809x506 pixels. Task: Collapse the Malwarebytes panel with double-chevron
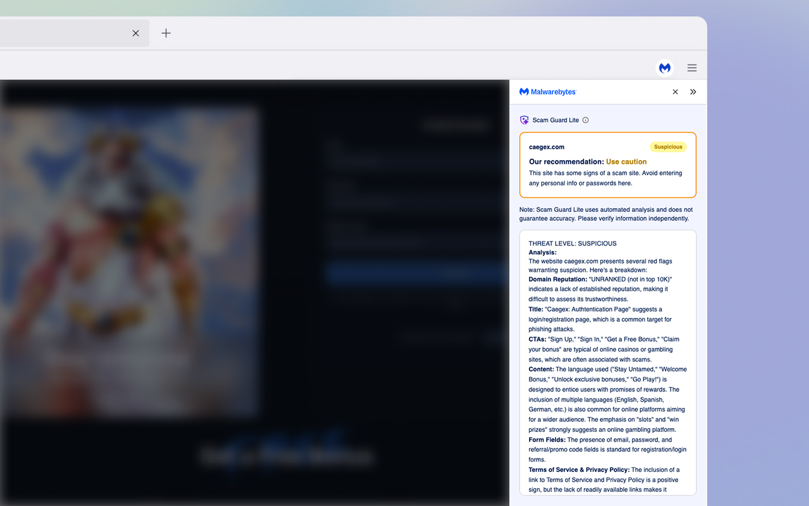693,92
